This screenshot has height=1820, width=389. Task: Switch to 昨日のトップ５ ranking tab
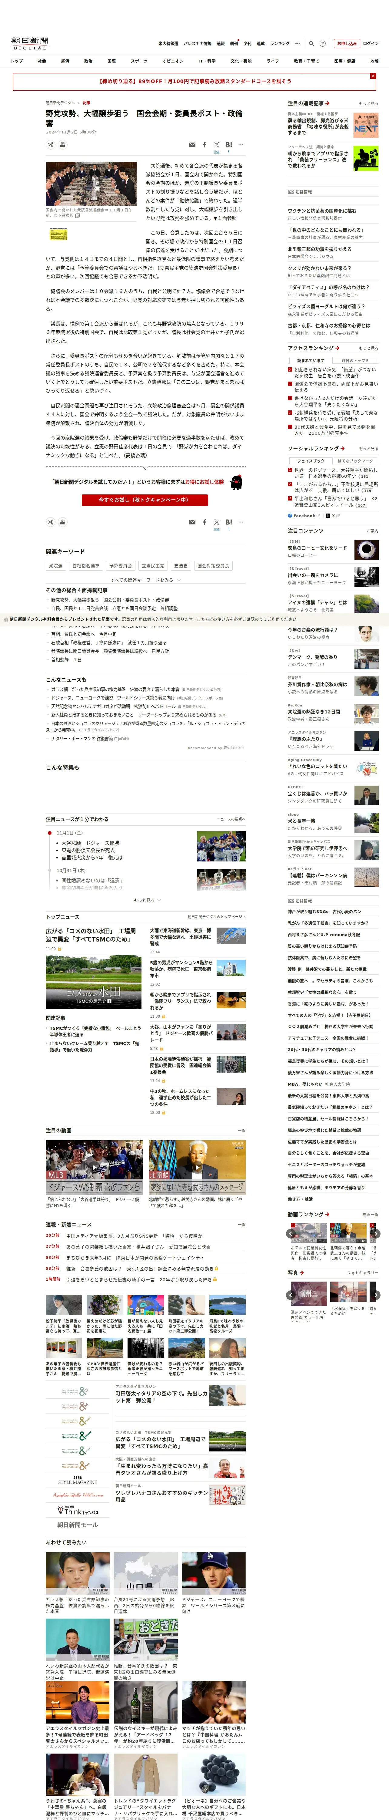coord(355,360)
